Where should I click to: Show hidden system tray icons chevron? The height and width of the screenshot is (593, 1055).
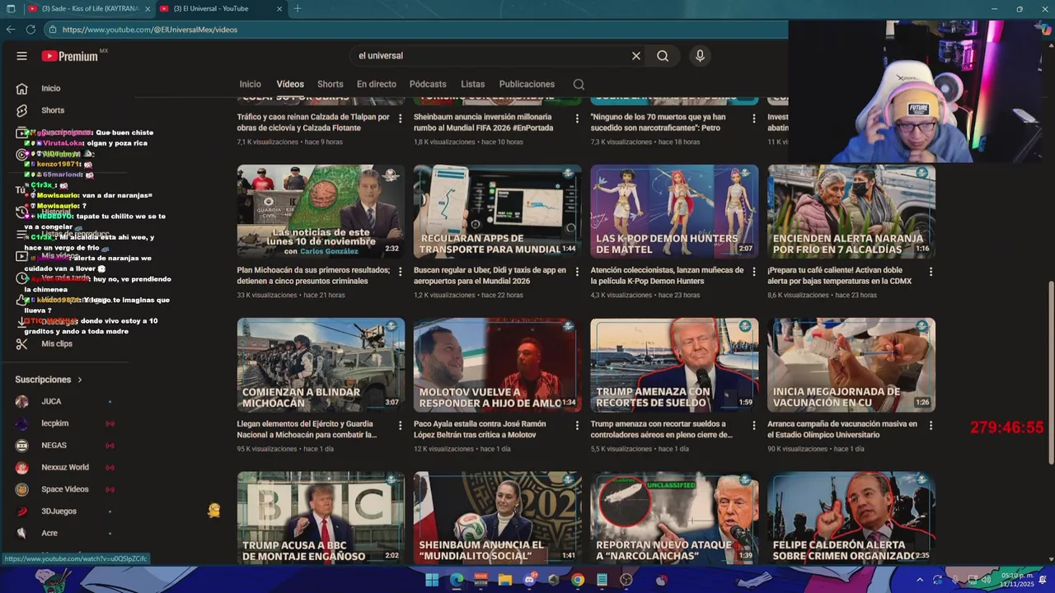pos(920,580)
